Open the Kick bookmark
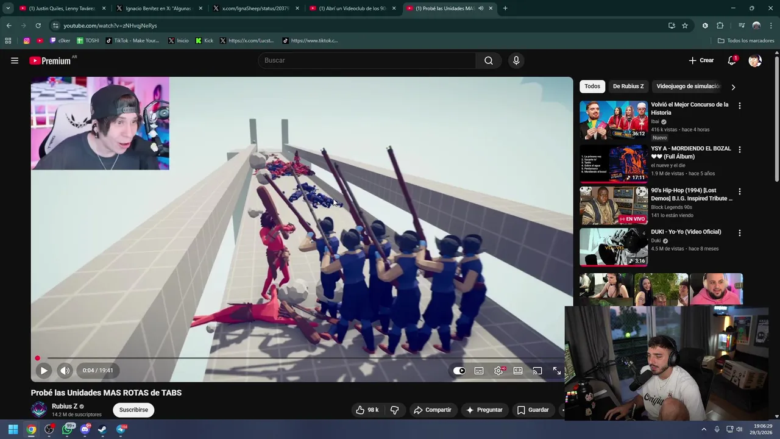The height and width of the screenshot is (439, 780). (x=204, y=41)
